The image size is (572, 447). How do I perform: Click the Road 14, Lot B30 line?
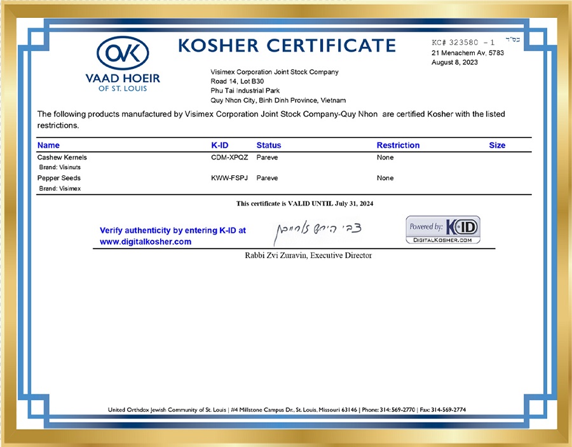coord(237,81)
